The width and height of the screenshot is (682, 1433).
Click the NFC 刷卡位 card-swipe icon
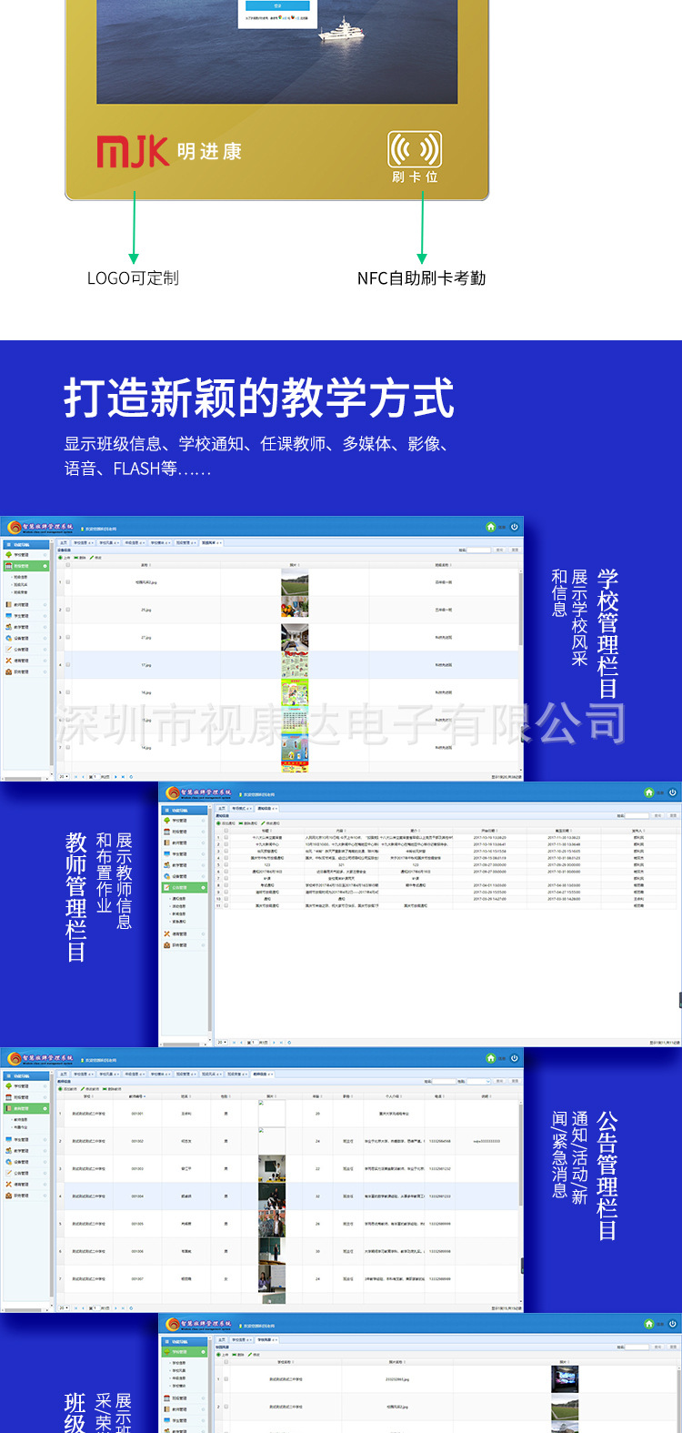click(415, 149)
